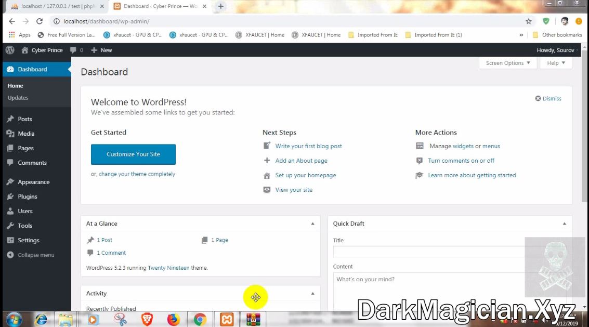
Task: Click Turn comments on or off
Action: click(461, 161)
